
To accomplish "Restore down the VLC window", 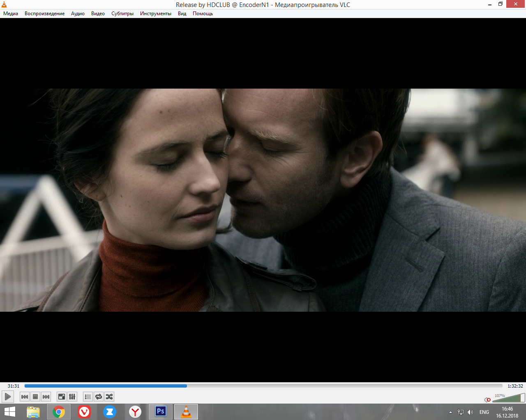I will [x=501, y=4].
